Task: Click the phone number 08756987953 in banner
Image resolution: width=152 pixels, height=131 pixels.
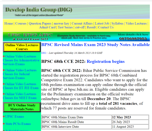Action: pos(133,39)
